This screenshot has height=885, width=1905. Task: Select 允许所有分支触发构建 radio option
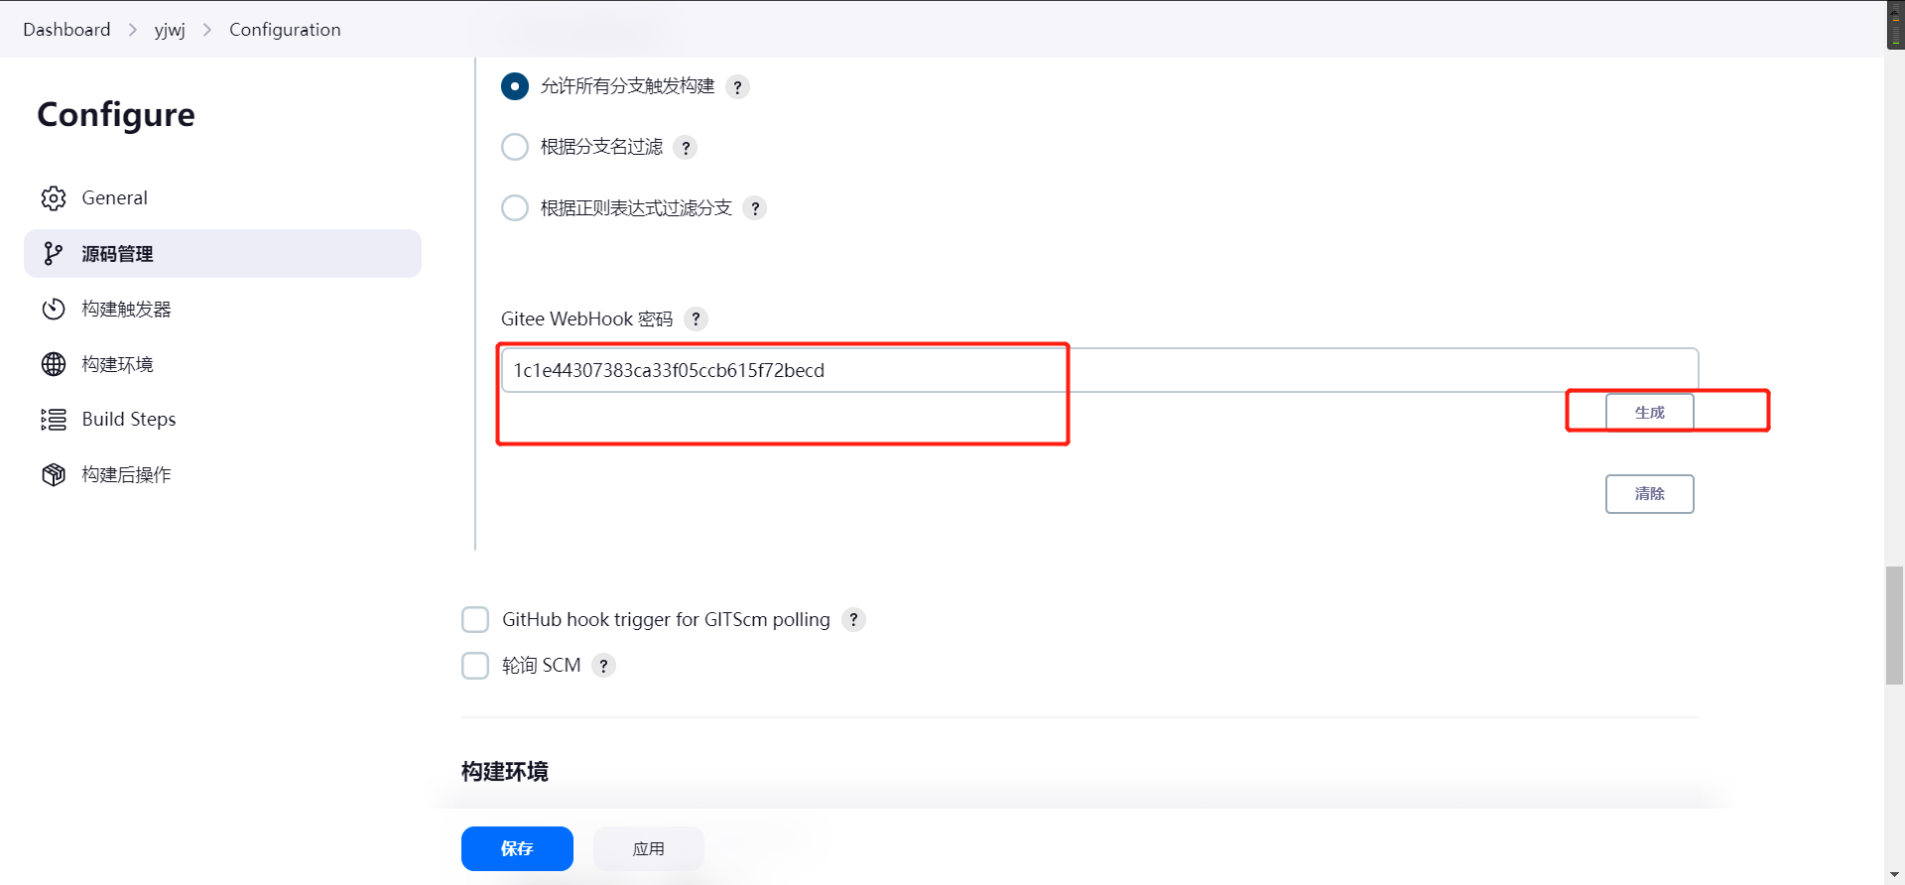tap(515, 87)
